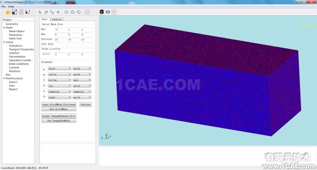317x170 pixels.
Task: Select the zoom magnifier tool
Action: (52, 12)
